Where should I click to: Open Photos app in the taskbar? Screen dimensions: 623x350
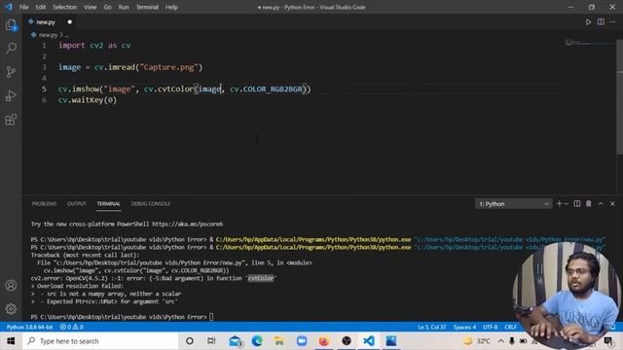(x=391, y=341)
